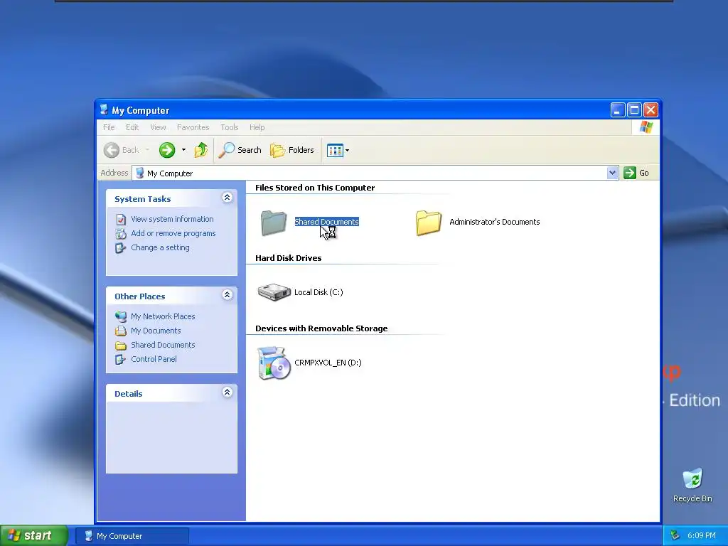The width and height of the screenshot is (728, 546).
Task: Expand the Address bar dropdown arrow
Action: (612, 173)
